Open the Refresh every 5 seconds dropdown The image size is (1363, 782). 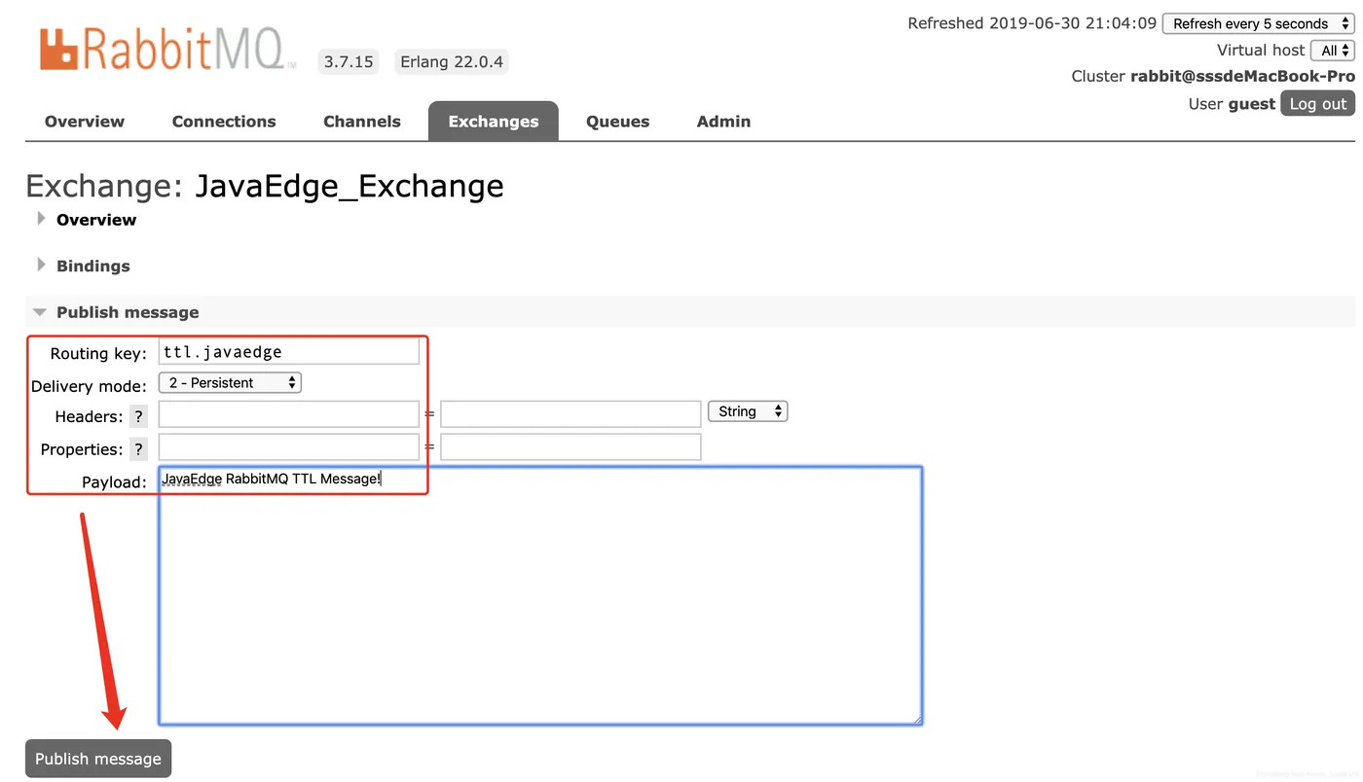click(1259, 23)
